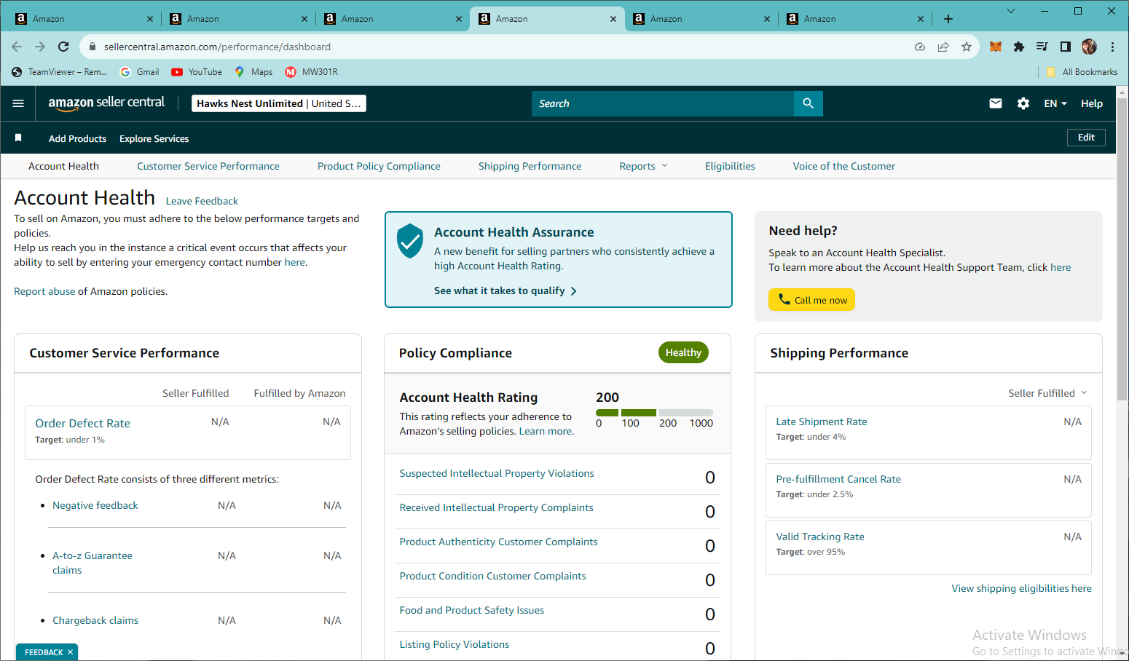
Task: Click the browser address bar
Action: (x=503, y=47)
